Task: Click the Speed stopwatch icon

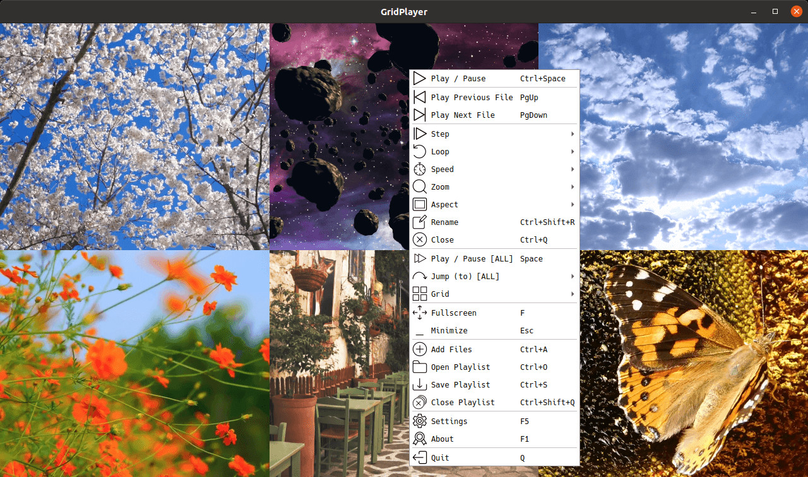Action: point(420,169)
